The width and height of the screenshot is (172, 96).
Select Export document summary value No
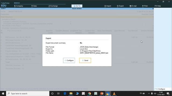click(x=81, y=43)
